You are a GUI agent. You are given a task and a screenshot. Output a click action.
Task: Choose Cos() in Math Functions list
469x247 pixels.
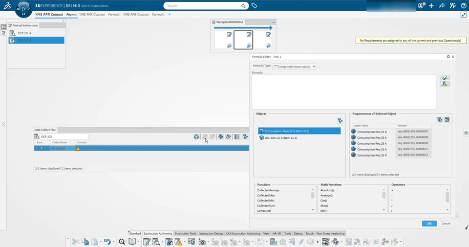[323, 201]
